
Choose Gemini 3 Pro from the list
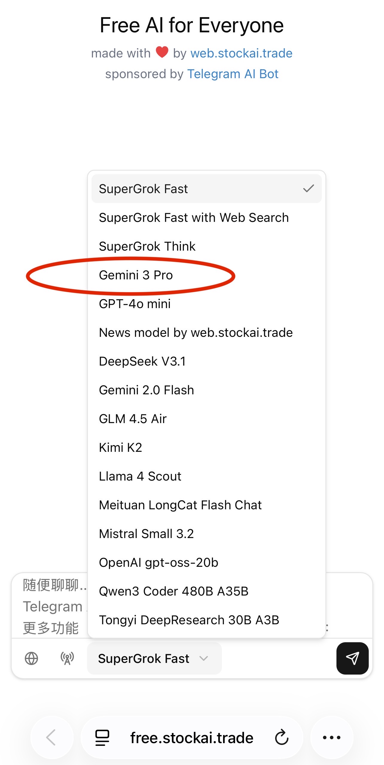136,275
